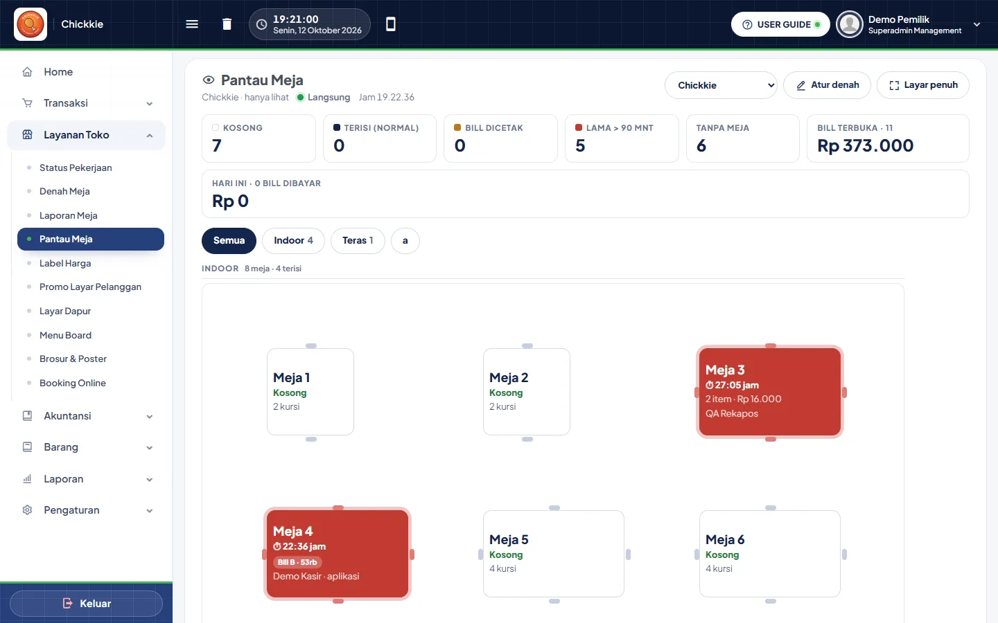This screenshot has height=623, width=998.
Task: Expand the Akuntansi menu chevron
Action: tap(150, 417)
